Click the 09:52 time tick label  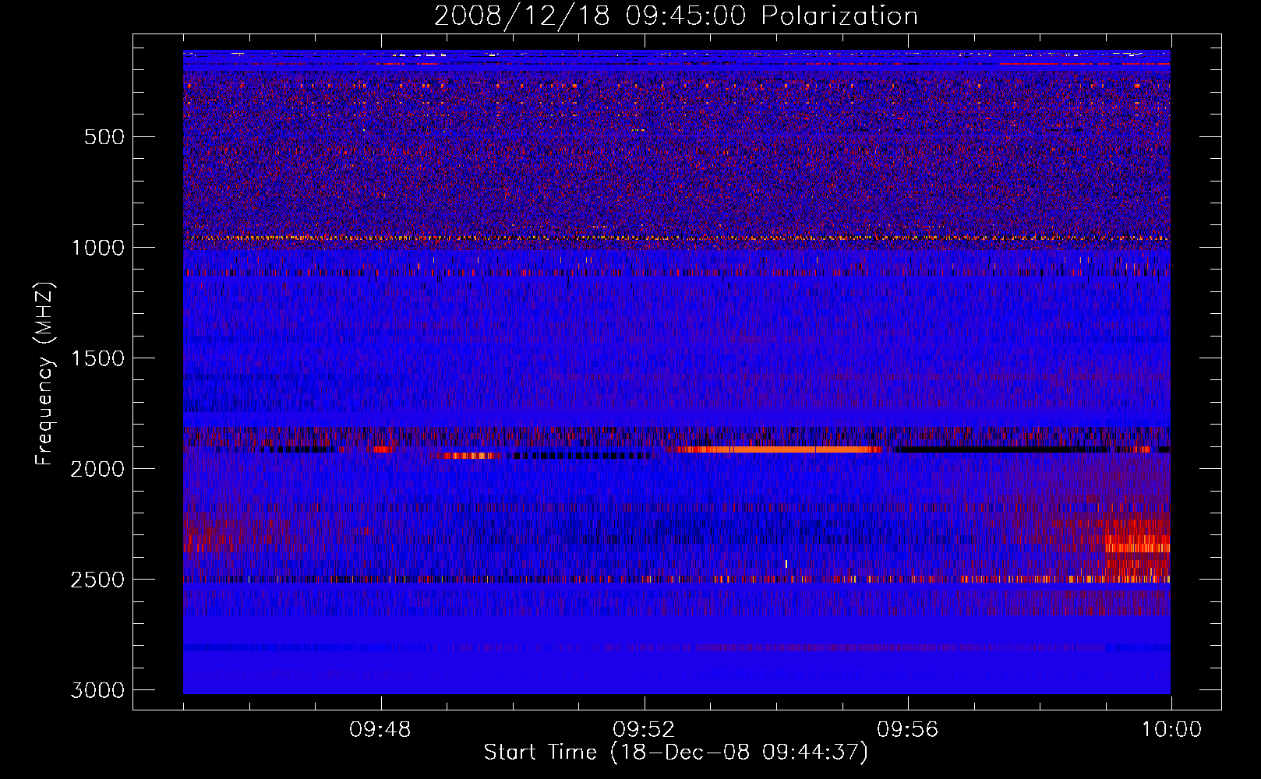644,730
